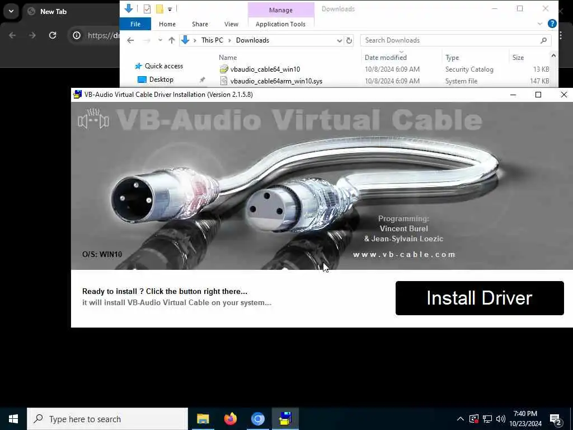The image size is (573, 430).
Task: Select the Manage contextual tab
Action: (281, 10)
